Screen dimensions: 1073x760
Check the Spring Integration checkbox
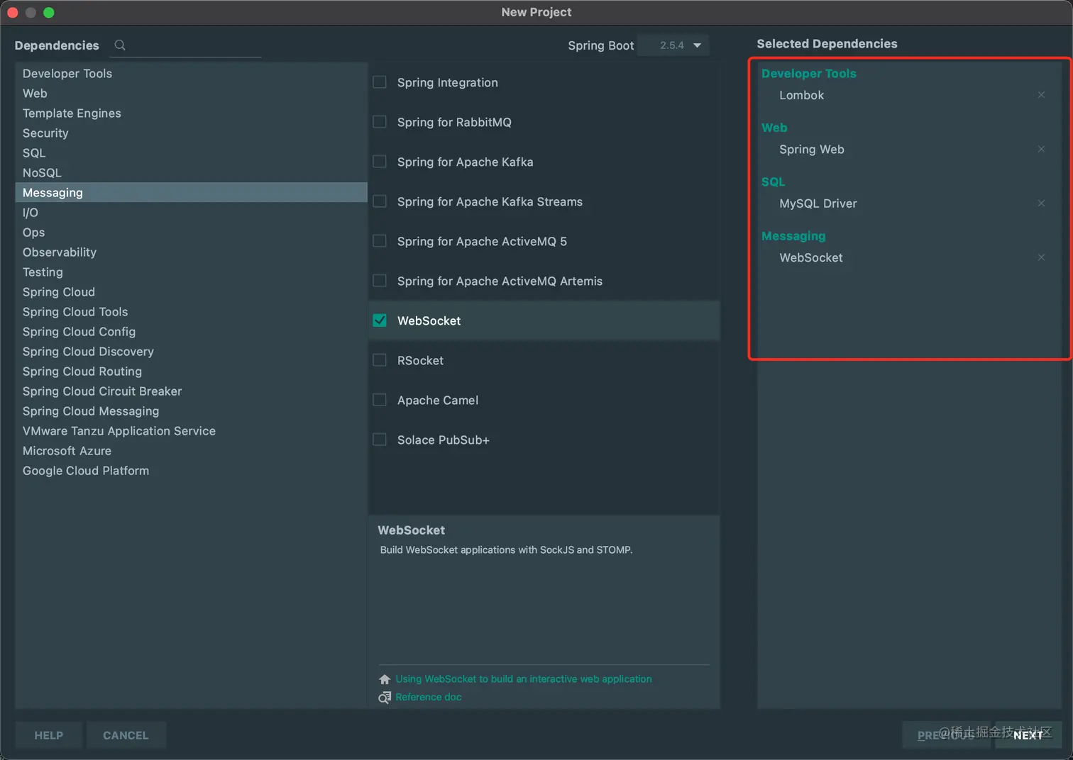click(380, 82)
